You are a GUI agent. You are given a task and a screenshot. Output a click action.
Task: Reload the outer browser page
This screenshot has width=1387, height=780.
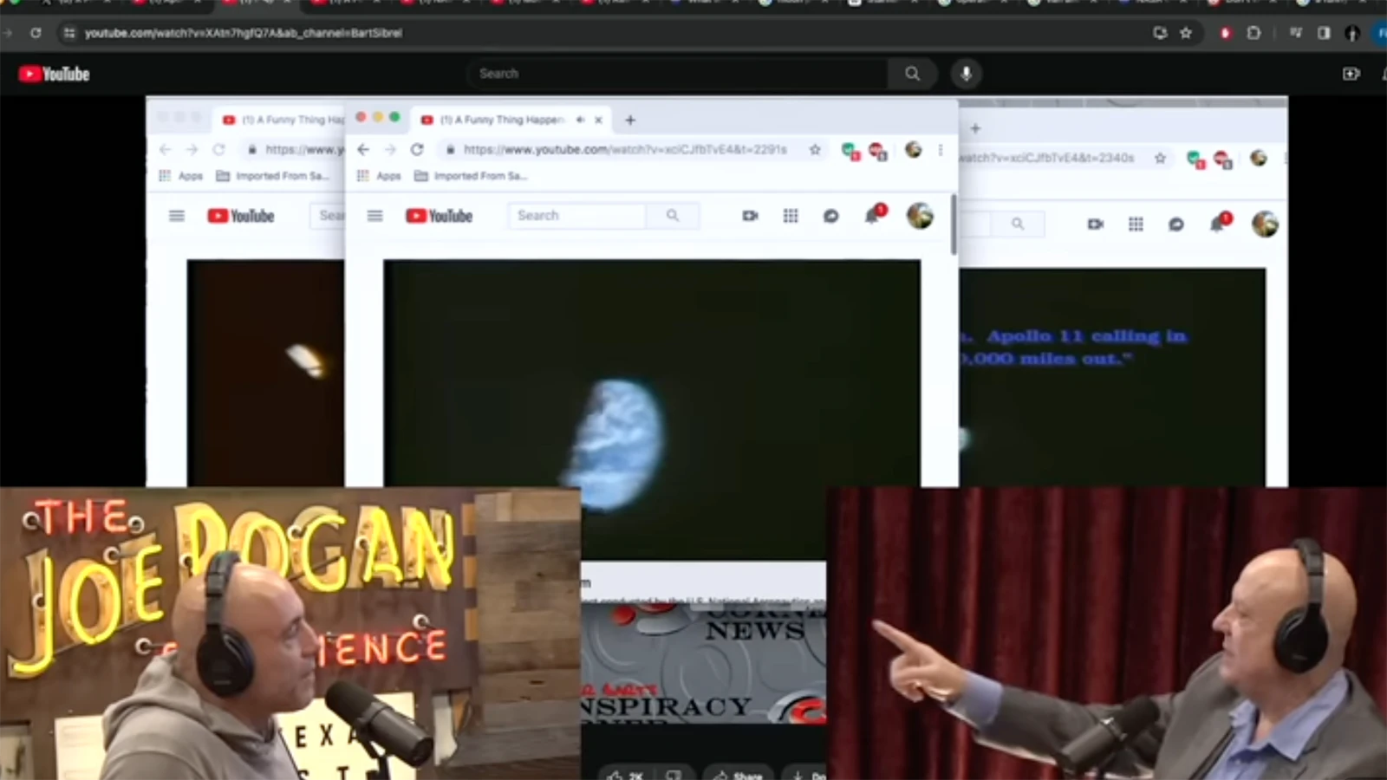[x=36, y=33]
